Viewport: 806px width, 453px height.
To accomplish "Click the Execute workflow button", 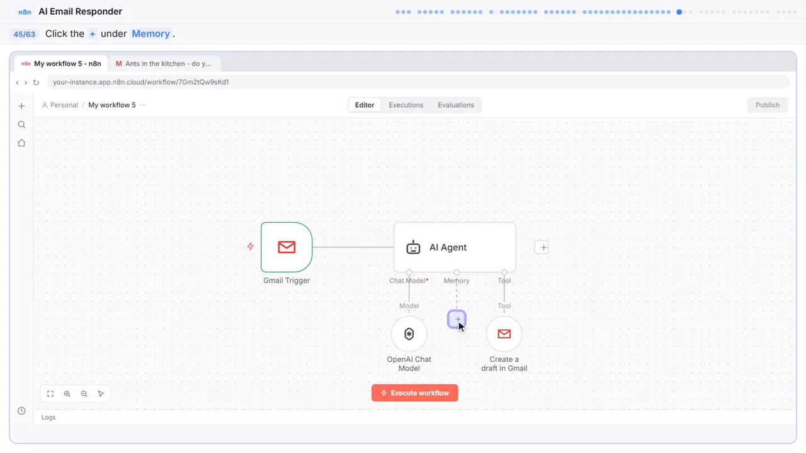I will 415,393.
